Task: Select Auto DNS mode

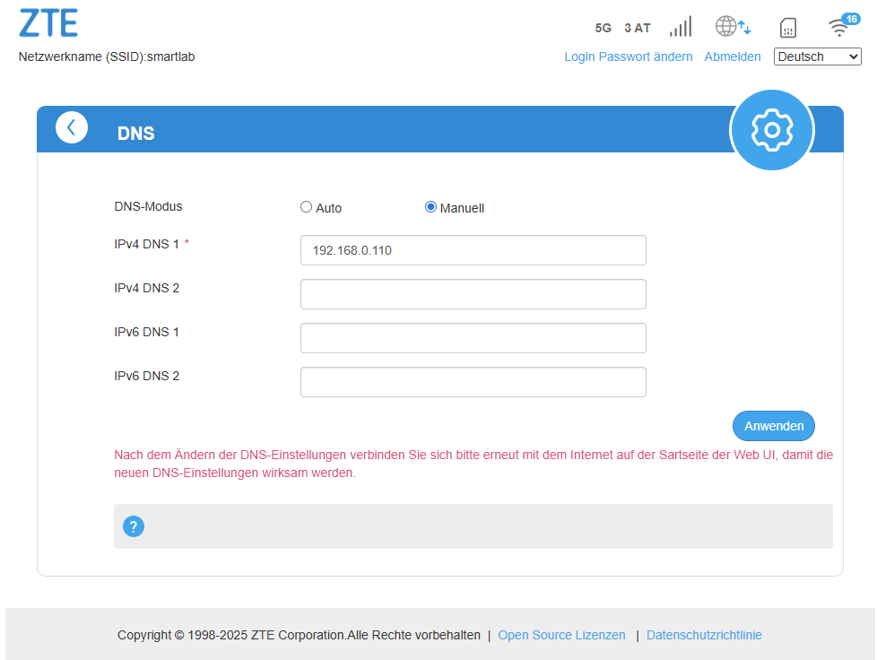Action: pyautogui.click(x=307, y=207)
